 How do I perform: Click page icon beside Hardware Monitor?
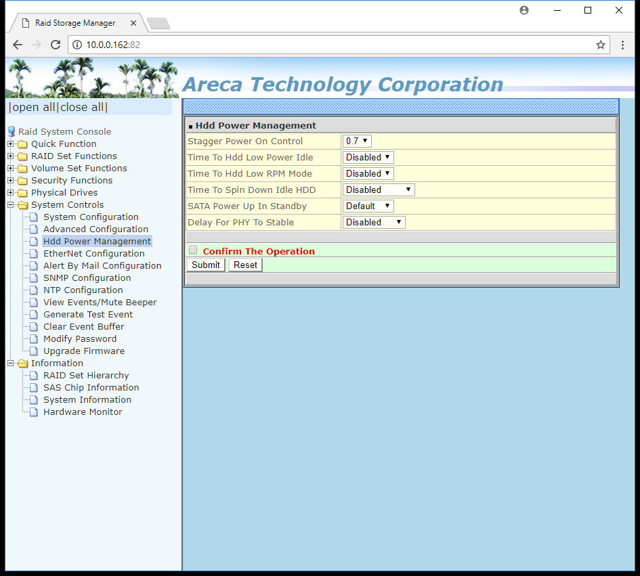(x=34, y=412)
